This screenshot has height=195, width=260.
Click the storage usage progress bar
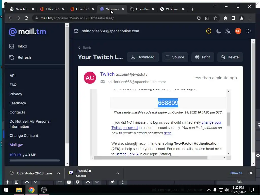35,160
